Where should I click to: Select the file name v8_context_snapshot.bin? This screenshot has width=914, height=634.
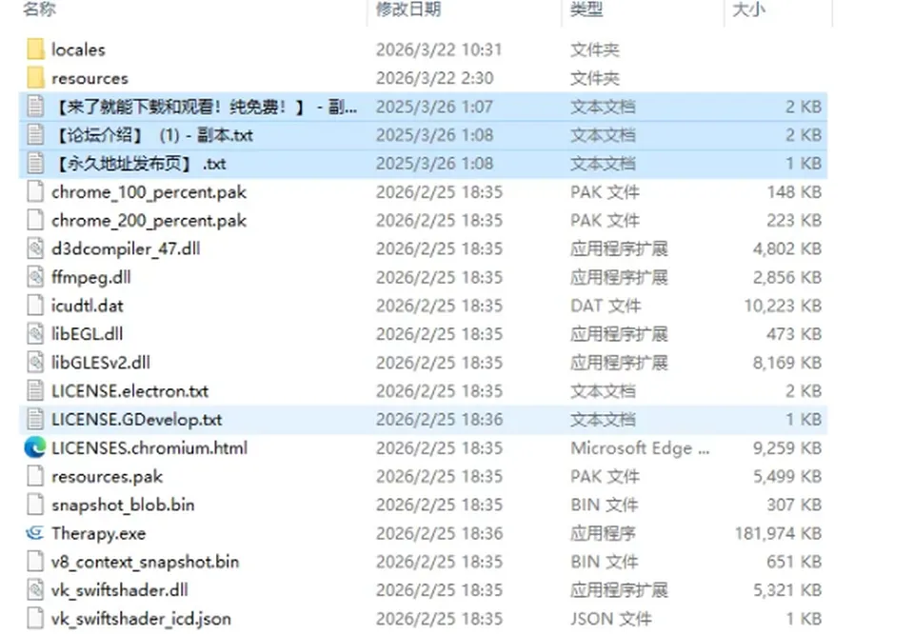145,562
